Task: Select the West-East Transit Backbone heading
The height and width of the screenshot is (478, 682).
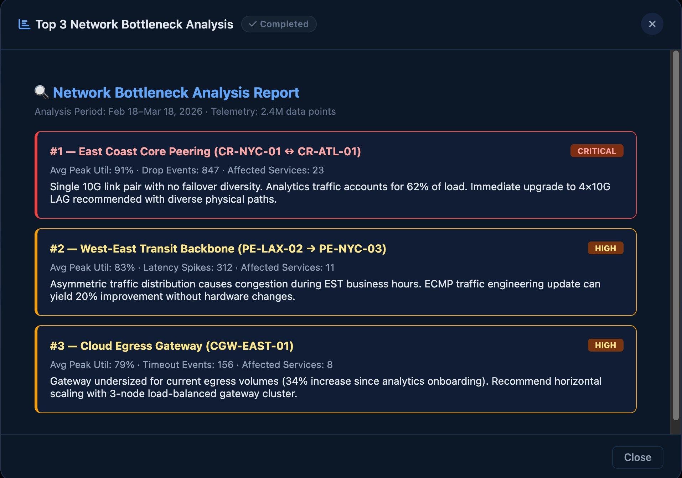Action: 218,249
